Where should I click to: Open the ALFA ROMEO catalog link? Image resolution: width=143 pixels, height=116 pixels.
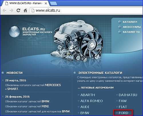pyautogui.click(x=92, y=101)
